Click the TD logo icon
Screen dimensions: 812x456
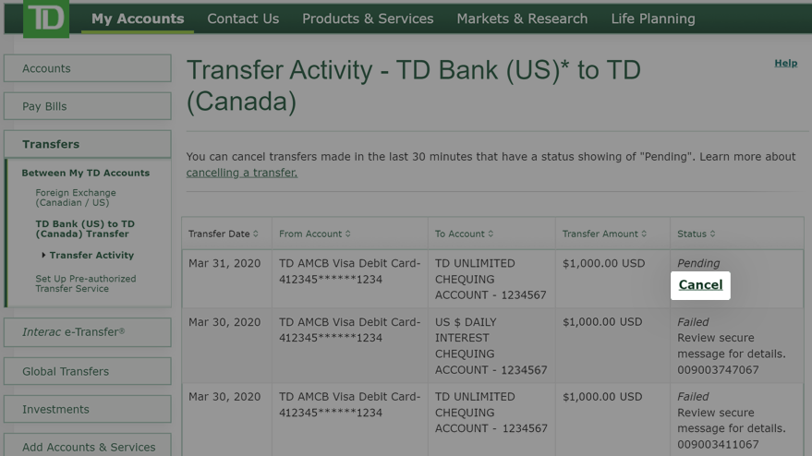pos(46,18)
